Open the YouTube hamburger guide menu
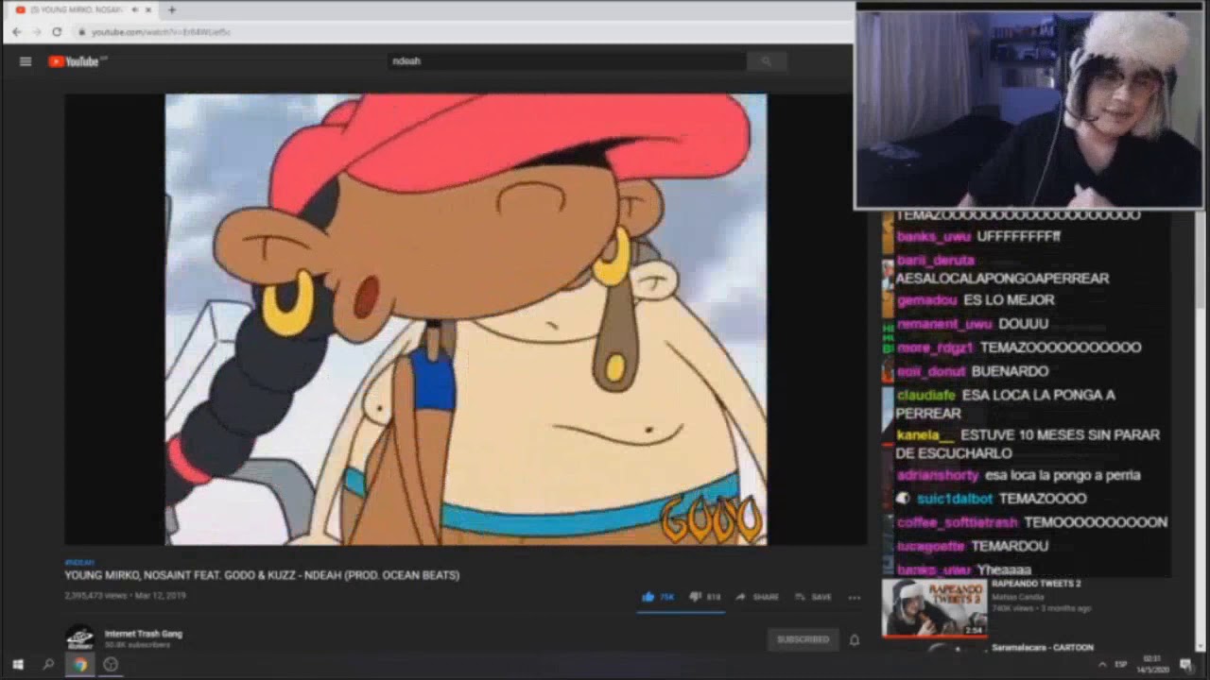Screen dimensions: 1210x680 (x=26, y=61)
